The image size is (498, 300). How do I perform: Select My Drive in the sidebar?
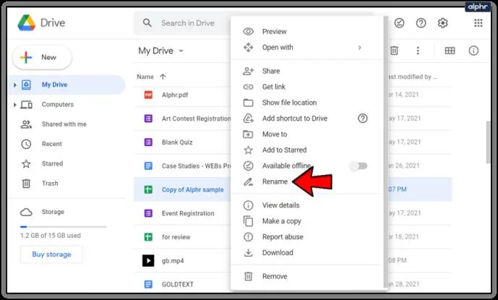pos(66,85)
